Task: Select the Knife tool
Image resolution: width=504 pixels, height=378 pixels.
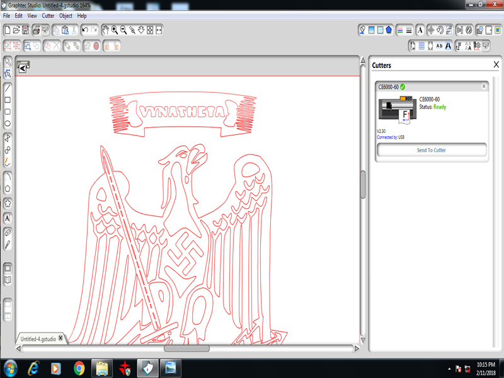Action: pyautogui.click(x=8, y=245)
